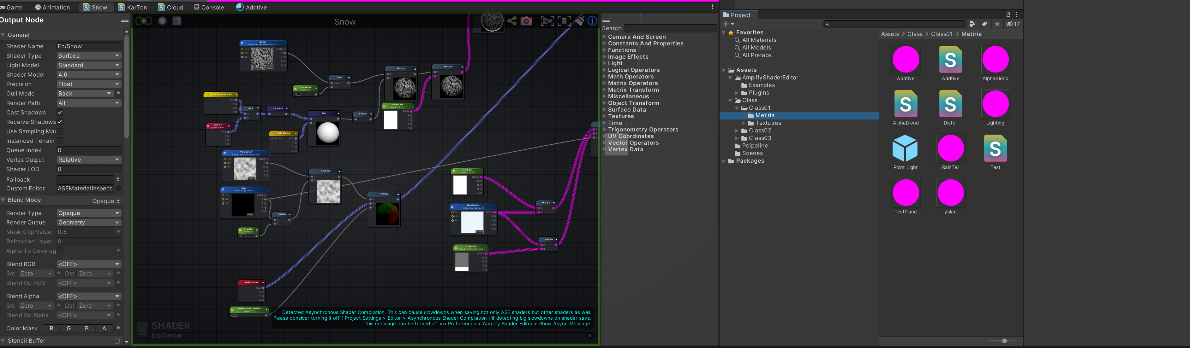1190x348 pixels.
Task: Open shader in external code editor icon
Action: point(177,21)
